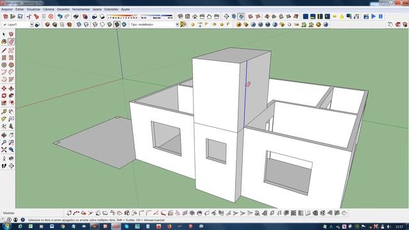The height and width of the screenshot is (230, 409).
Task: Open the Arquivo menu
Action: 7,9
